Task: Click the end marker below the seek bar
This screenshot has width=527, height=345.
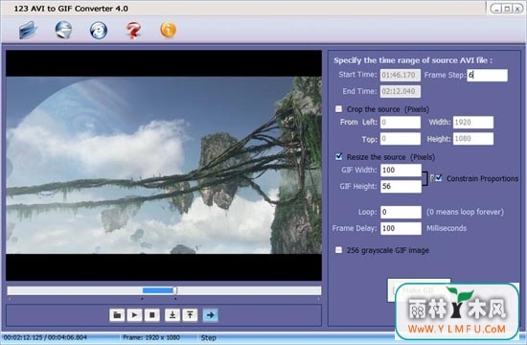Action: [x=175, y=298]
